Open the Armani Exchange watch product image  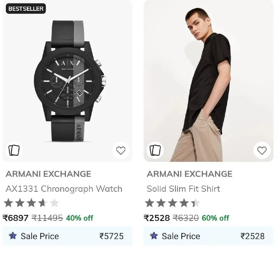tap(67, 81)
